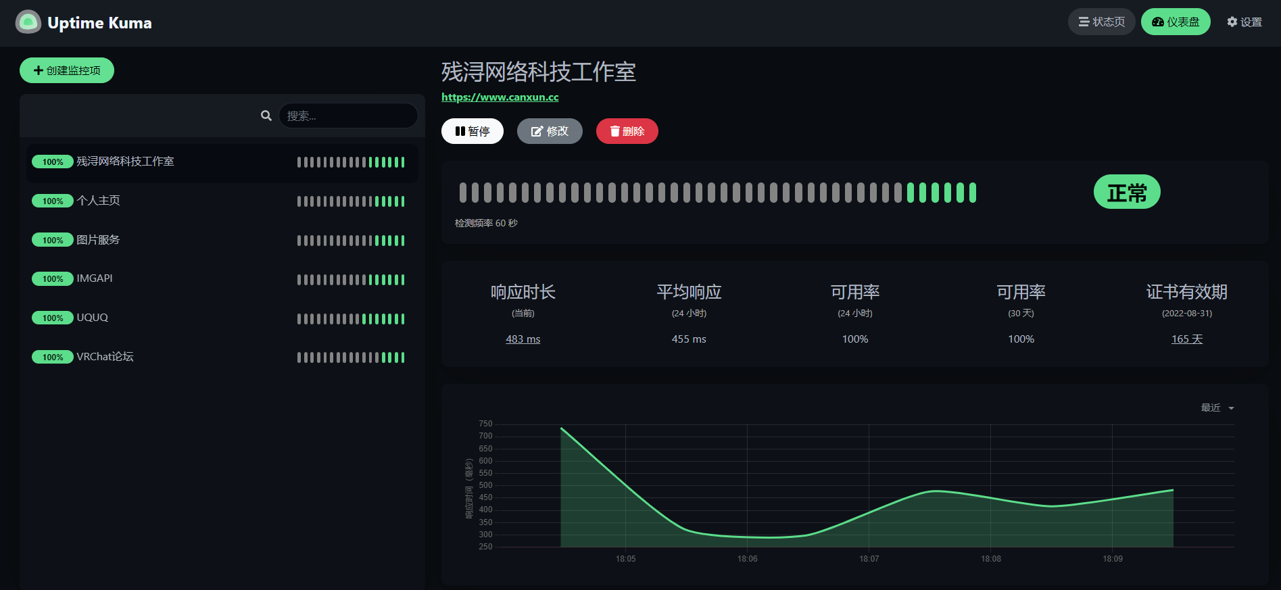The height and width of the screenshot is (590, 1281).
Task: Open the https://www.canxun.cc link
Action: tap(500, 97)
